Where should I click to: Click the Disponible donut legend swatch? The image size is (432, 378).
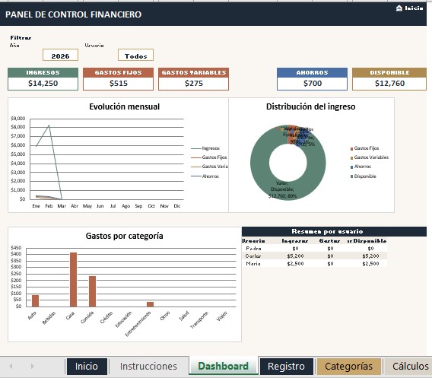point(351,176)
